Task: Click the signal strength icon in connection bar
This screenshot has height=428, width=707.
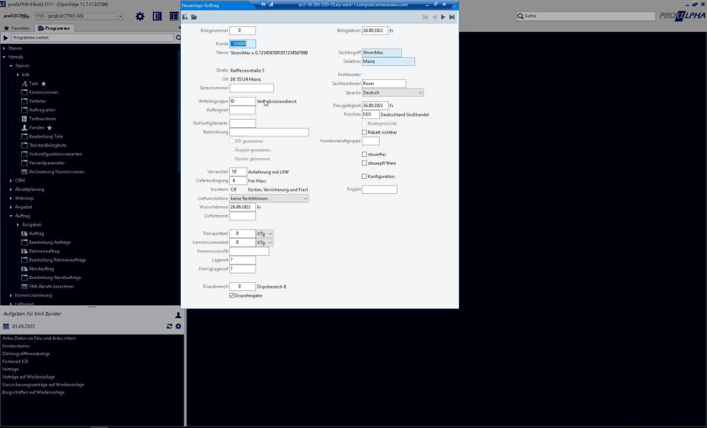Action: click(x=271, y=4)
